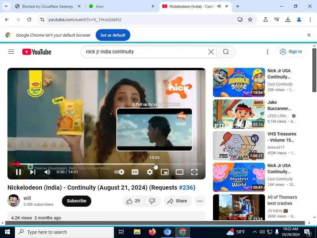Open All of Thomas's best crashes title

pos(282,200)
